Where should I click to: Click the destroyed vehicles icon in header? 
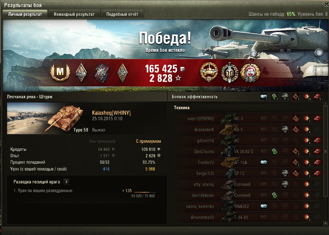[317, 96]
